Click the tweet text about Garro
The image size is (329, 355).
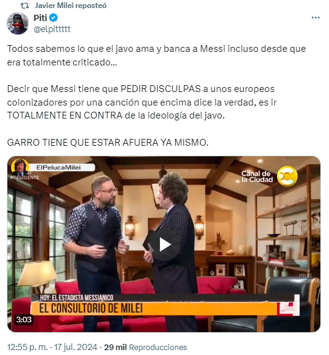tap(108, 143)
